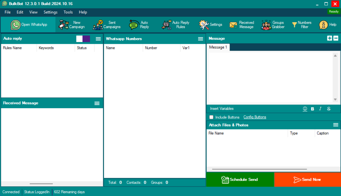Image resolution: width=341 pixels, height=196 pixels.
Task: Expand the Whatsapp Numbers panel menu
Action: [200, 39]
